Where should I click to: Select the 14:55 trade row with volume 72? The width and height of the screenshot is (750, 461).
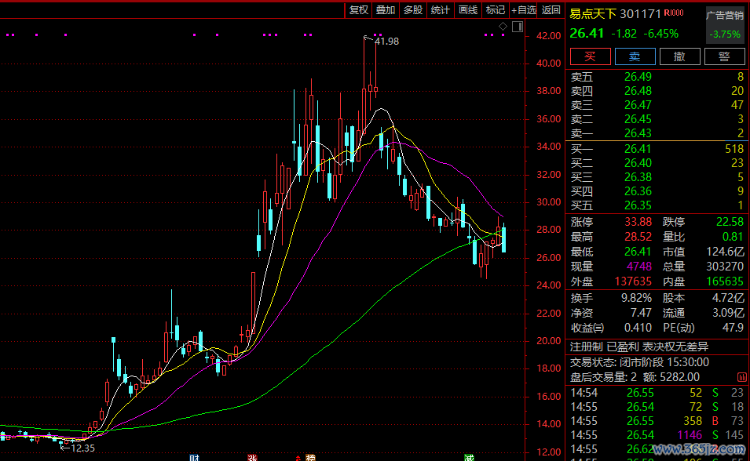point(657,407)
